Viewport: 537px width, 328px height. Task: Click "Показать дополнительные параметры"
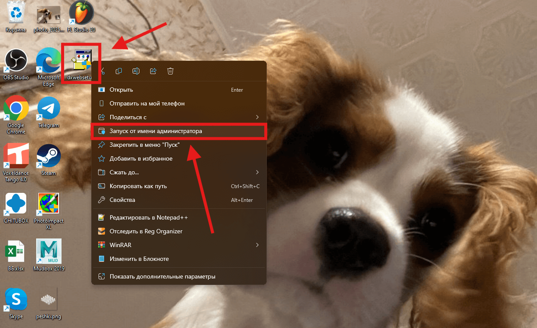[162, 276]
